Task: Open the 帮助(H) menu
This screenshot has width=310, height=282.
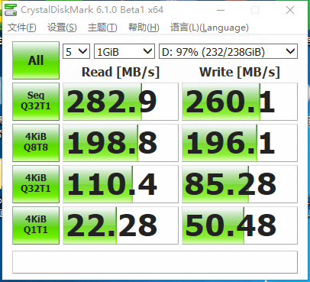Action: [x=144, y=28]
